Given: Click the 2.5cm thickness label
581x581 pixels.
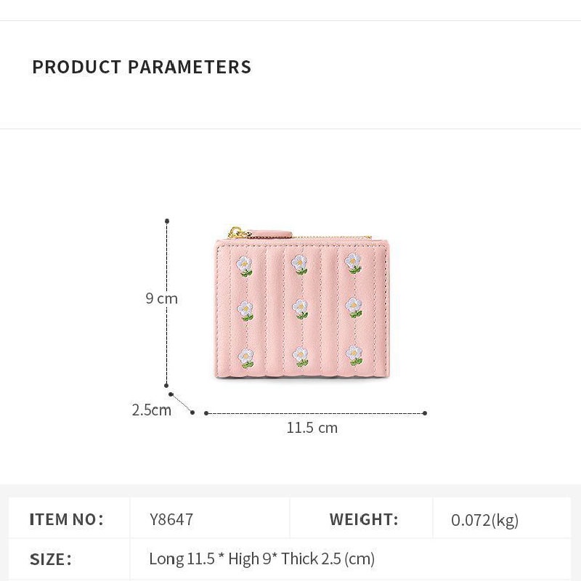Looking at the screenshot, I should pyautogui.click(x=151, y=410).
